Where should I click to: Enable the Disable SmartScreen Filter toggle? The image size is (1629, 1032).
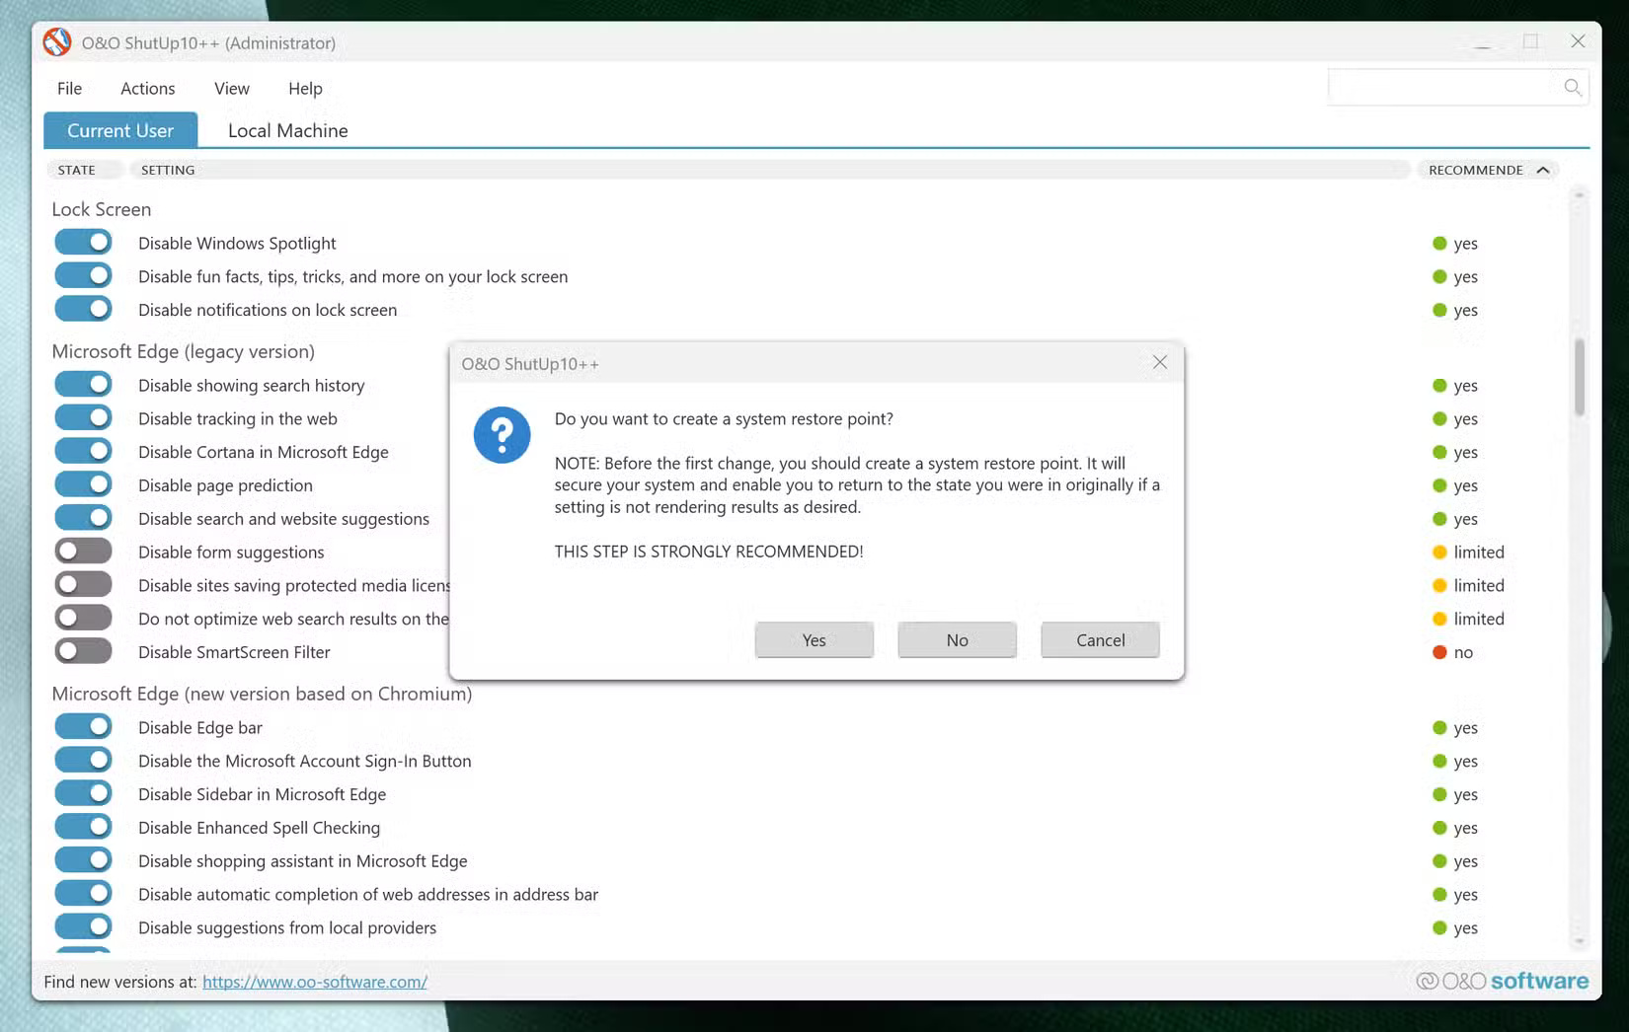[x=83, y=650]
